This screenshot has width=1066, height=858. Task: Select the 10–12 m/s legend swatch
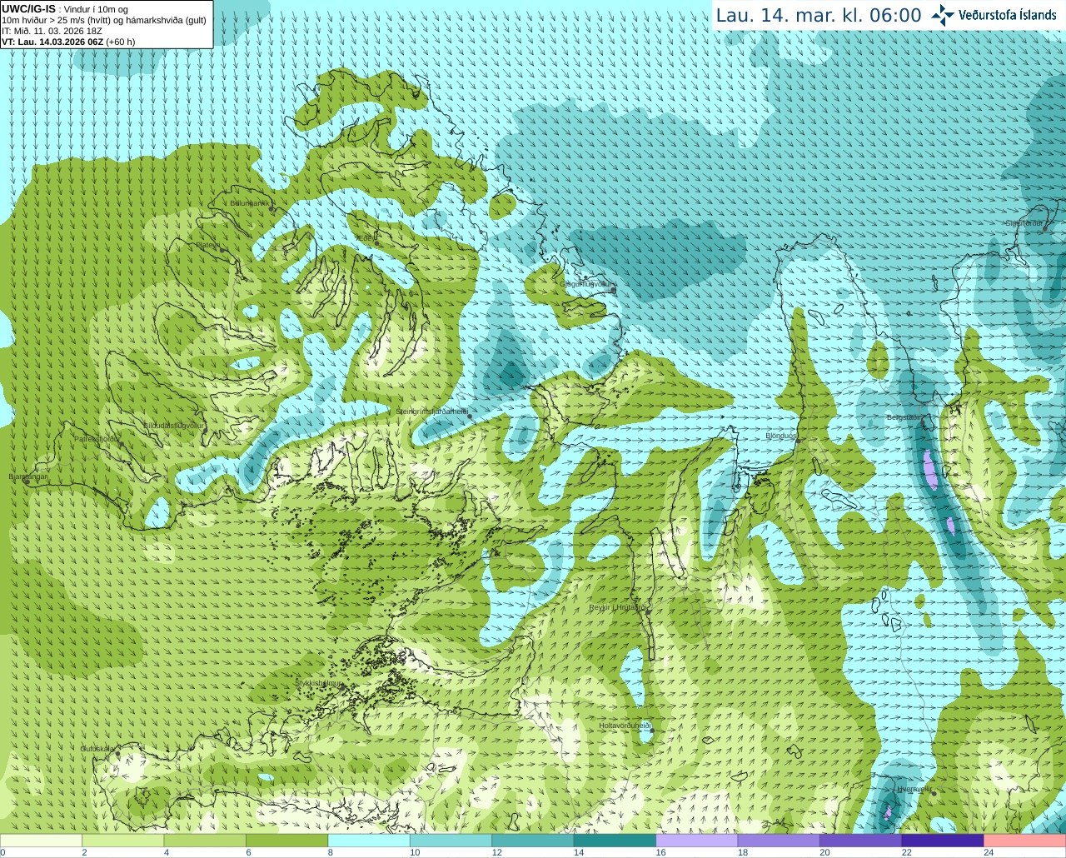[x=451, y=841]
